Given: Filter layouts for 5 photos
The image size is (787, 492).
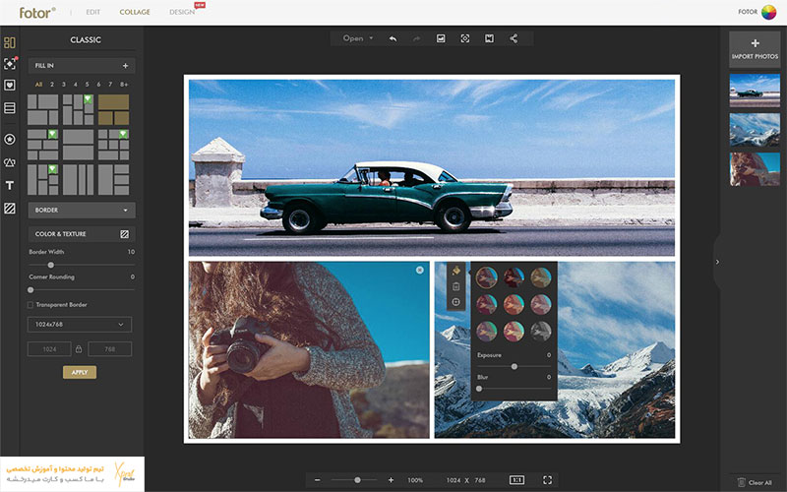Looking at the screenshot, I should (x=87, y=85).
